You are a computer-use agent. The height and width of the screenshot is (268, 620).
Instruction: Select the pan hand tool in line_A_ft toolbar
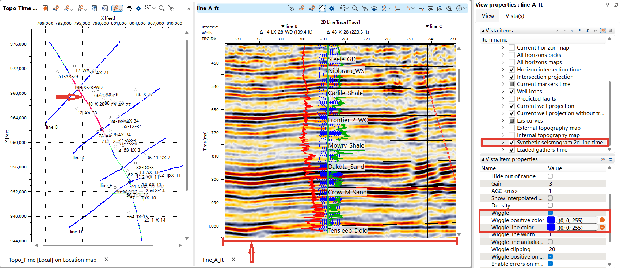point(322,8)
